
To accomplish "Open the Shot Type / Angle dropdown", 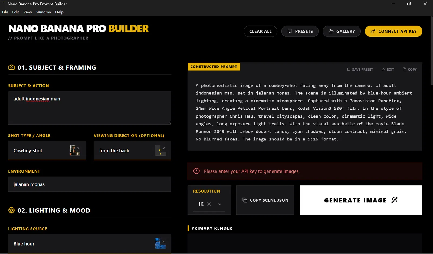I will coord(38,151).
